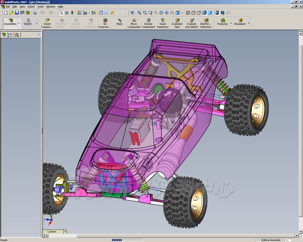Viewport: 303px width, 242px height.
Task: Open the Custom view dropdown at bottom
Action: point(65,232)
